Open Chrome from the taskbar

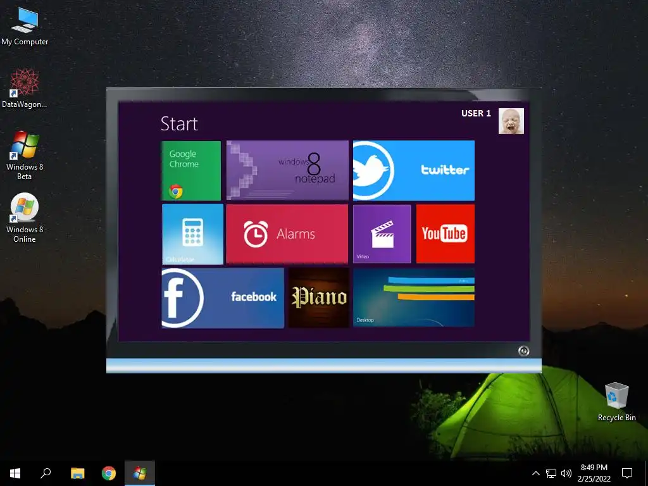[x=109, y=473]
